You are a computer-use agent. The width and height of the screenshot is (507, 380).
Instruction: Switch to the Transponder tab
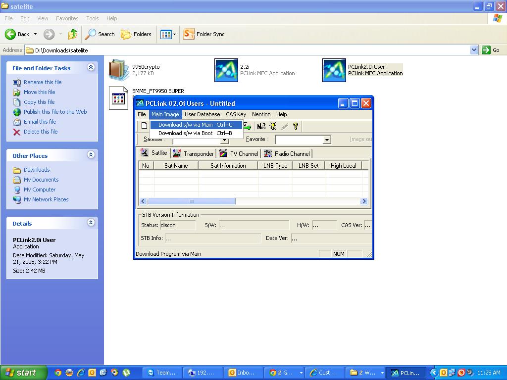(x=194, y=154)
